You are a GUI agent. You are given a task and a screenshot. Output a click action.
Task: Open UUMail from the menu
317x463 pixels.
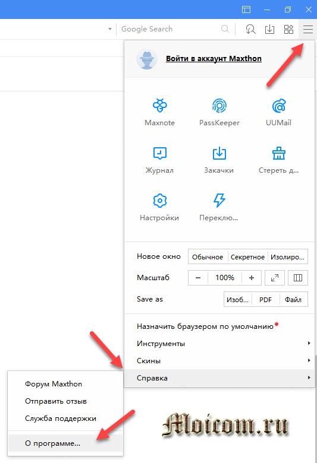(x=278, y=112)
